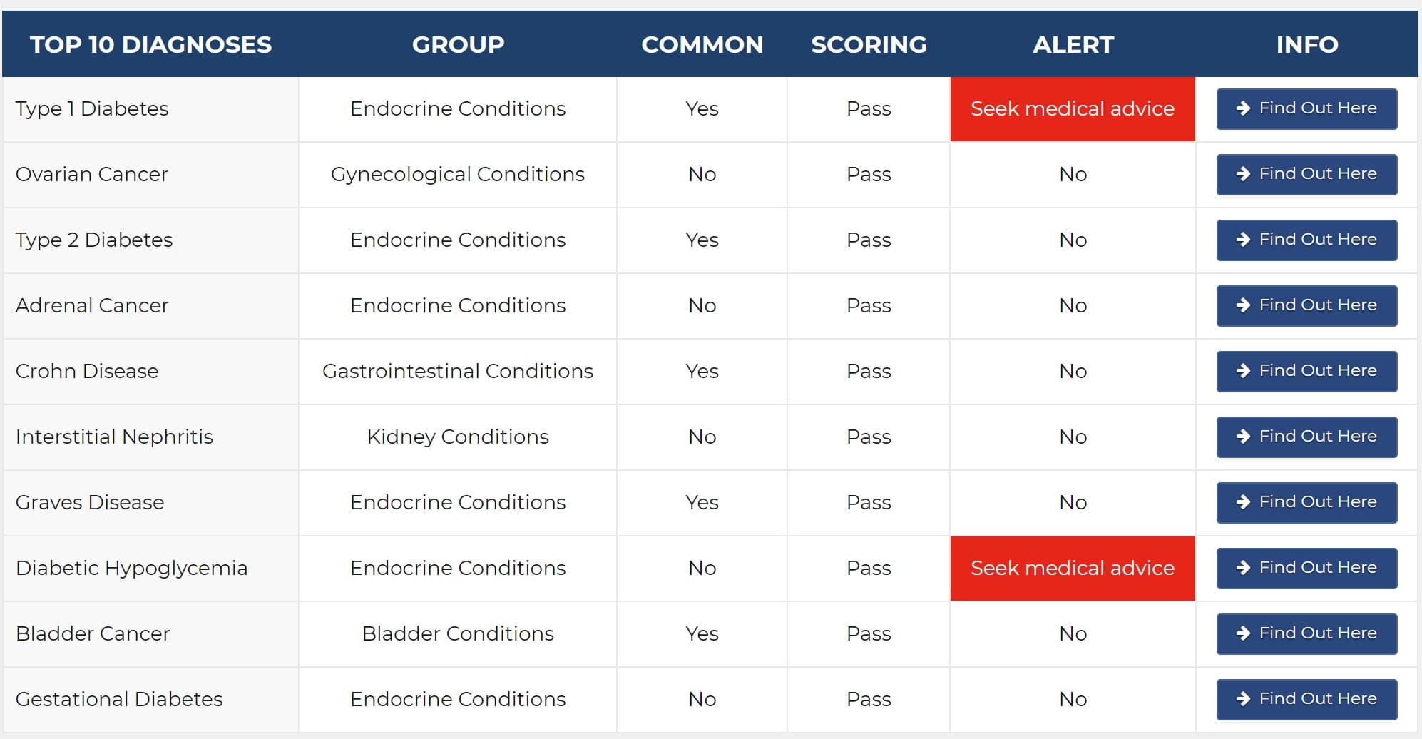Image resolution: width=1422 pixels, height=739 pixels.
Task: Click the arrow icon in the Type 1 Diabetes row
Action: (1243, 108)
